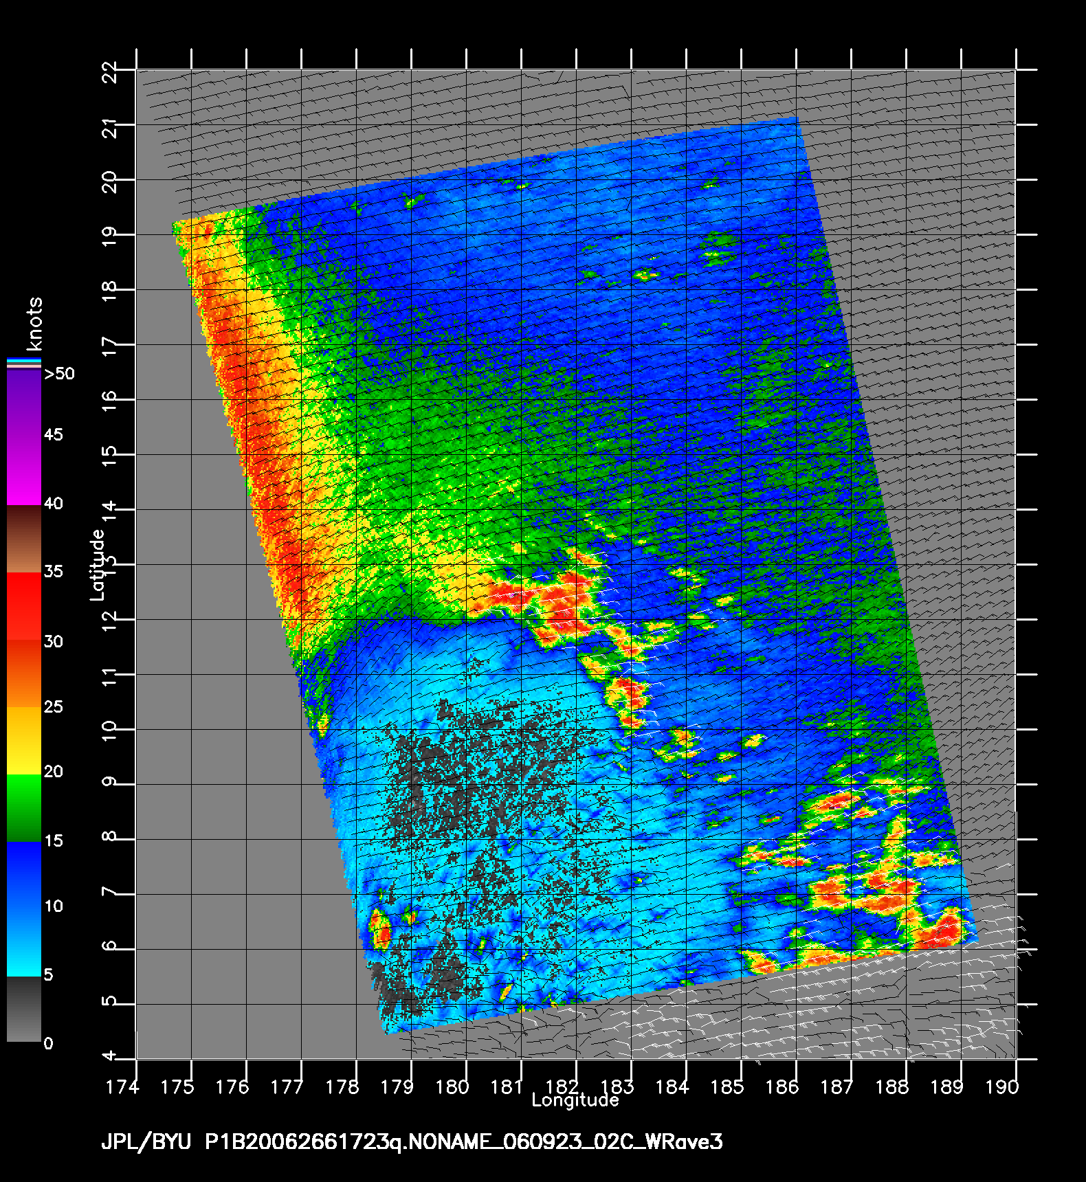Viewport: 1086px width, 1182px height.
Task: Click the '30' color bar scale label
Action: (54, 641)
